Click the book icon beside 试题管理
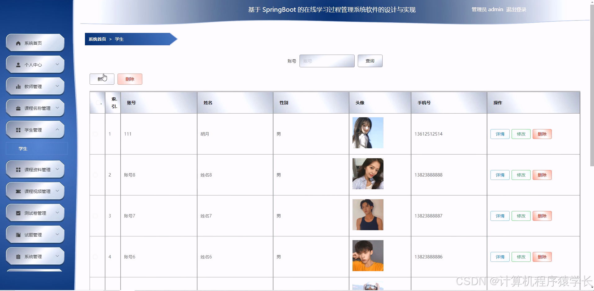 tap(18, 235)
